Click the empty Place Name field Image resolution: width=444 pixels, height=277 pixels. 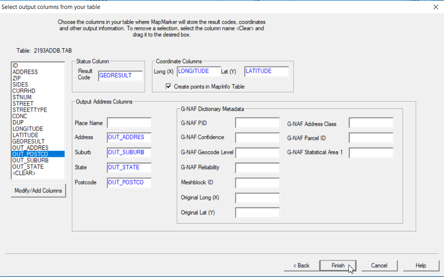click(x=129, y=123)
